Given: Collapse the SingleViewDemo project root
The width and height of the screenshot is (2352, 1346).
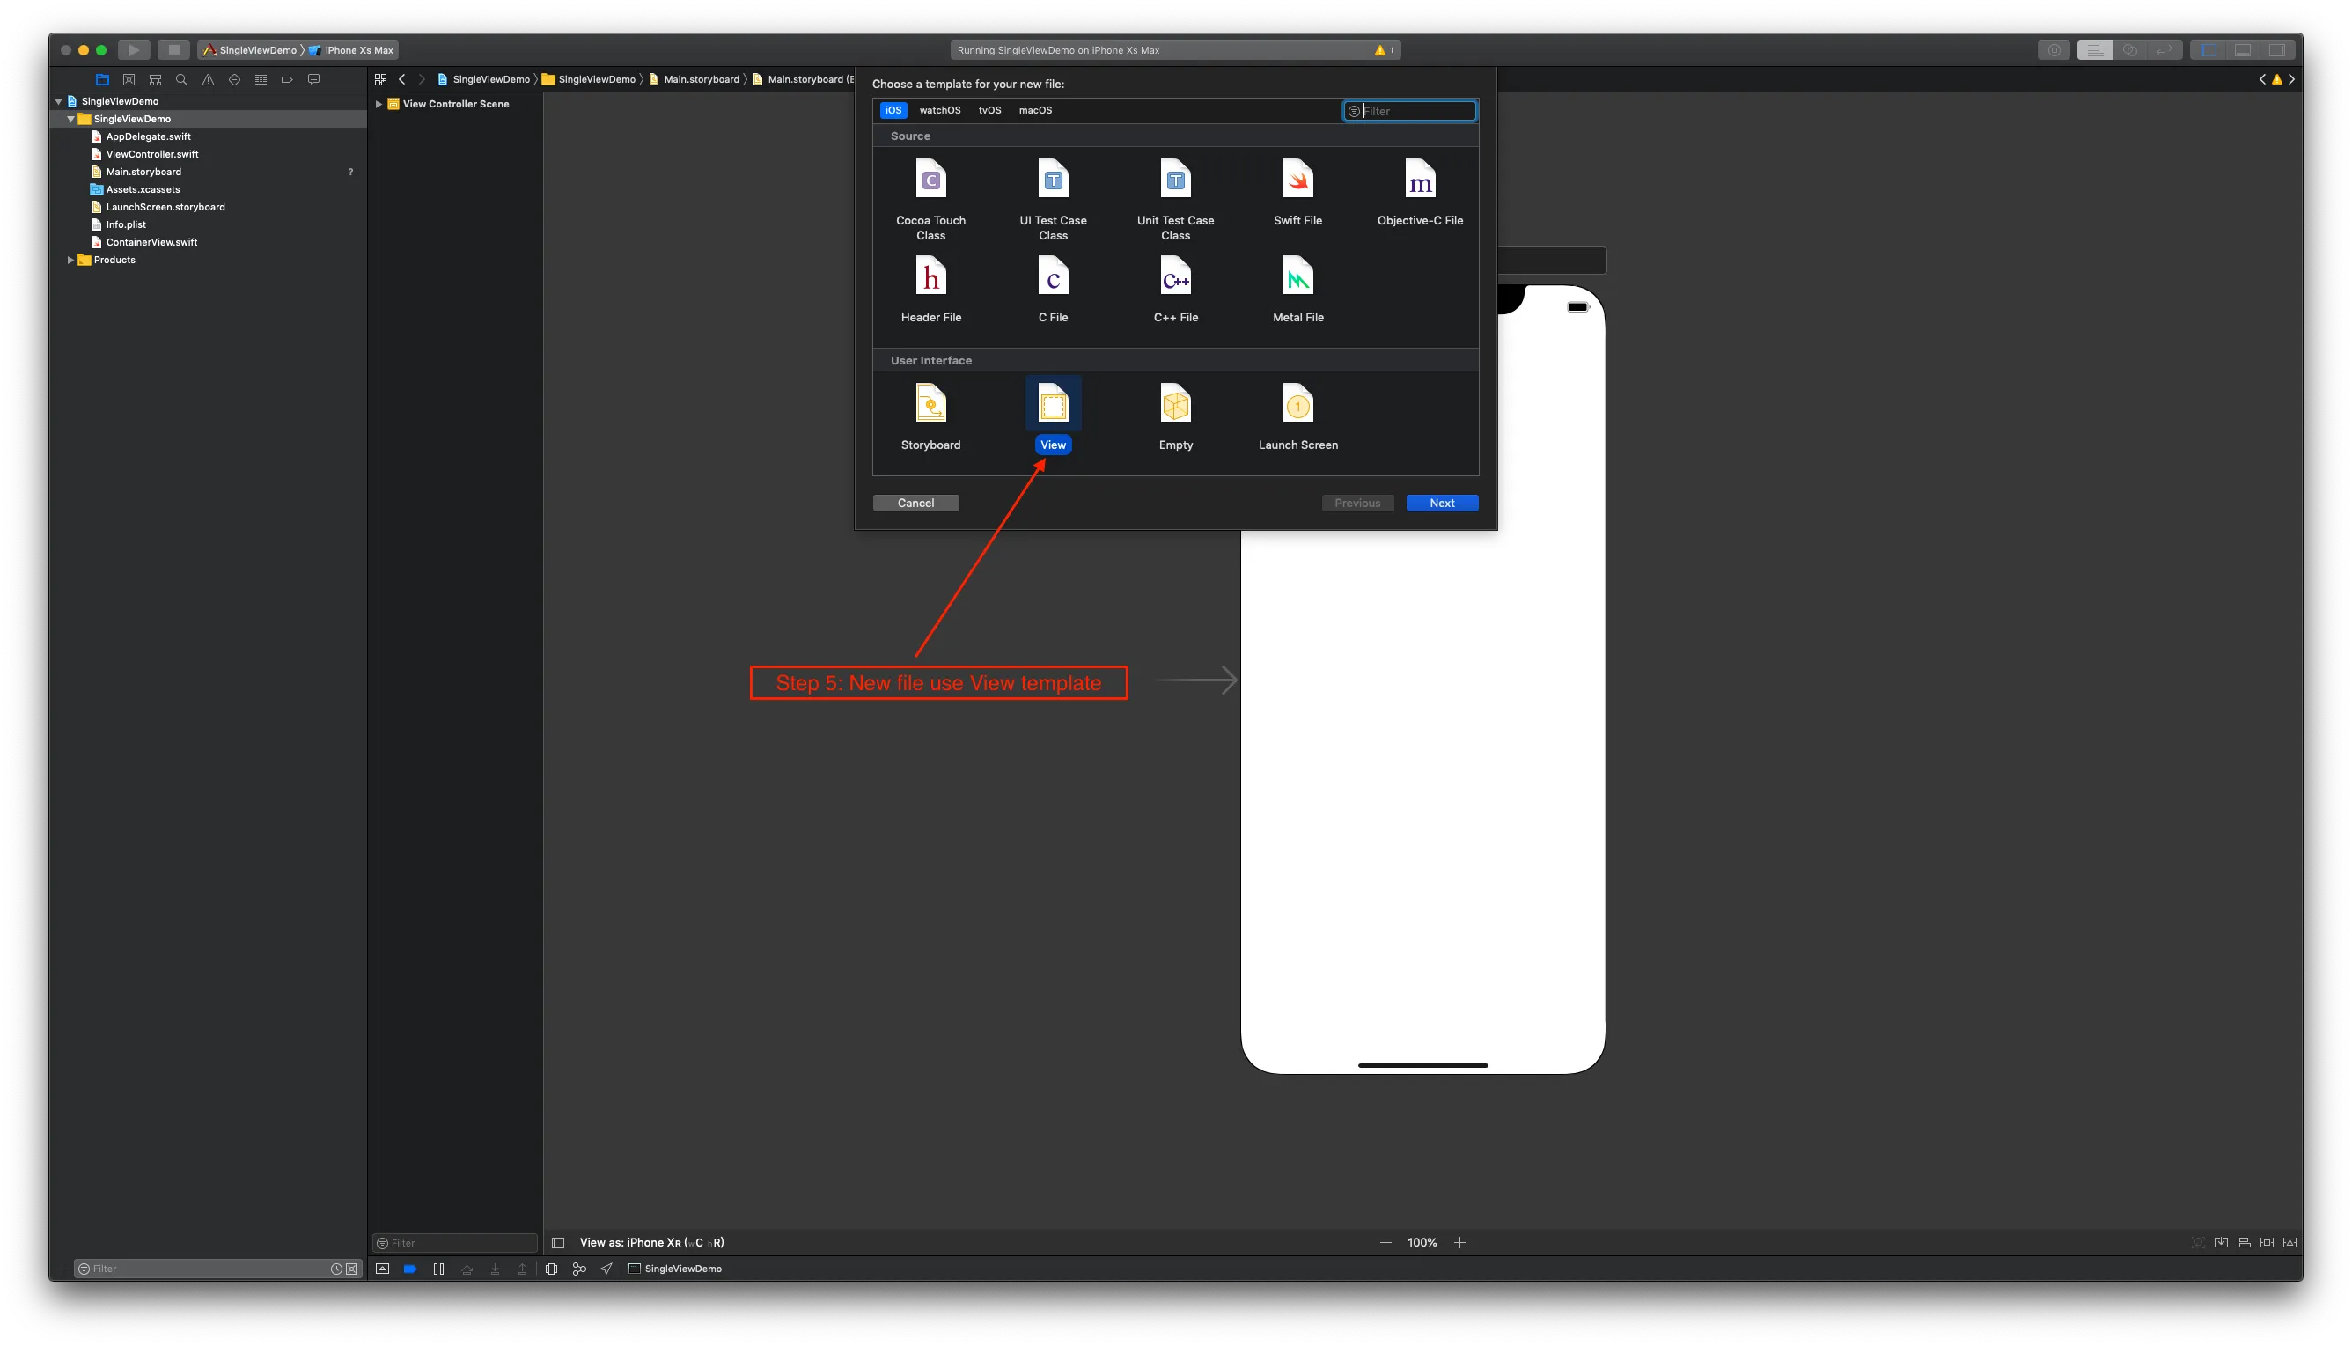Looking at the screenshot, I should tap(58, 102).
